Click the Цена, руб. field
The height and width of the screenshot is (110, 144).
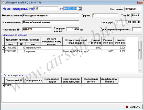[128, 22]
